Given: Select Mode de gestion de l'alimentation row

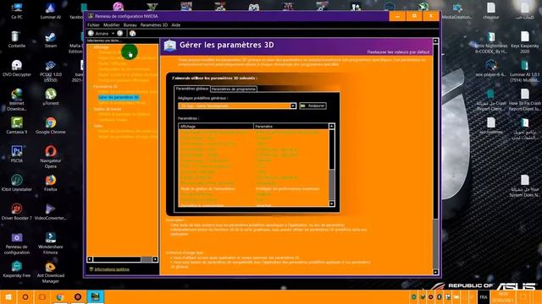Looking at the screenshot, I should pos(254,189).
